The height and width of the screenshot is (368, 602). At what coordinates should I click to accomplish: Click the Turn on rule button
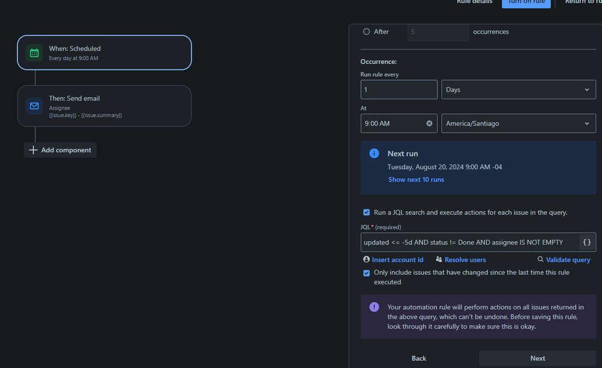(x=526, y=2)
